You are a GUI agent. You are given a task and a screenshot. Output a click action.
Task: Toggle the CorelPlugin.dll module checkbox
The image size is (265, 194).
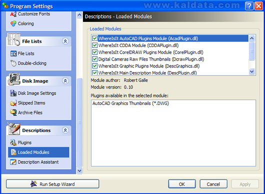95,52
